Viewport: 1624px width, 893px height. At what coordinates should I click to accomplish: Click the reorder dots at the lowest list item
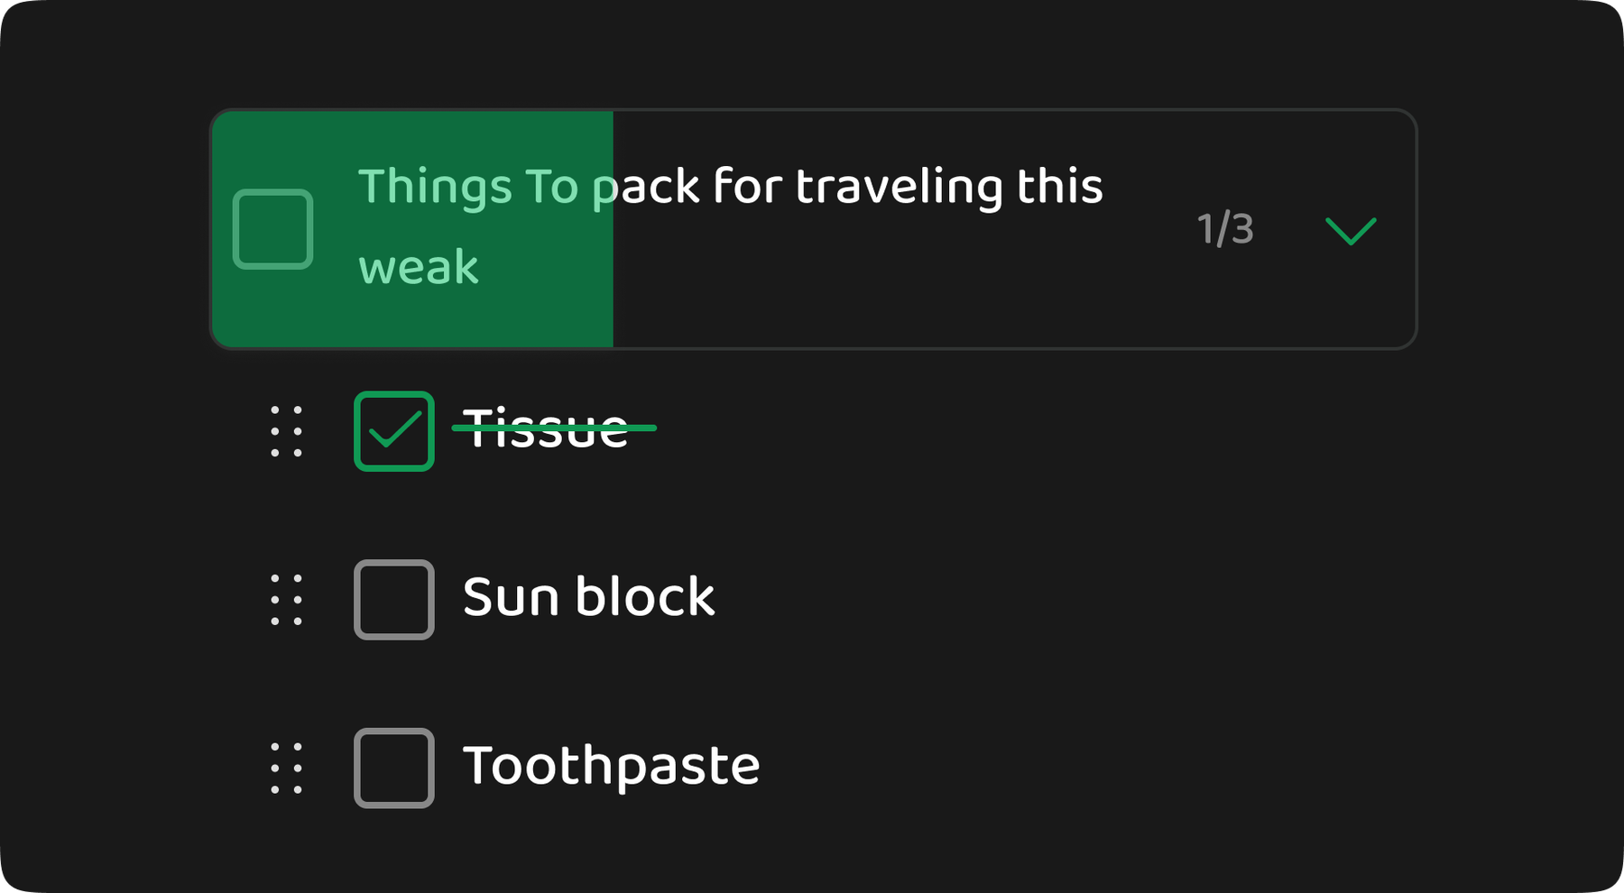[x=284, y=768]
